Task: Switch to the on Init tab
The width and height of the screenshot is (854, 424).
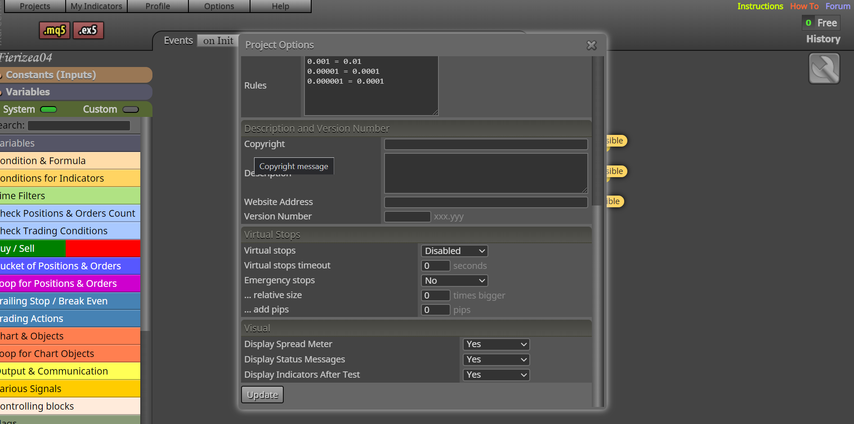Action: pyautogui.click(x=218, y=40)
